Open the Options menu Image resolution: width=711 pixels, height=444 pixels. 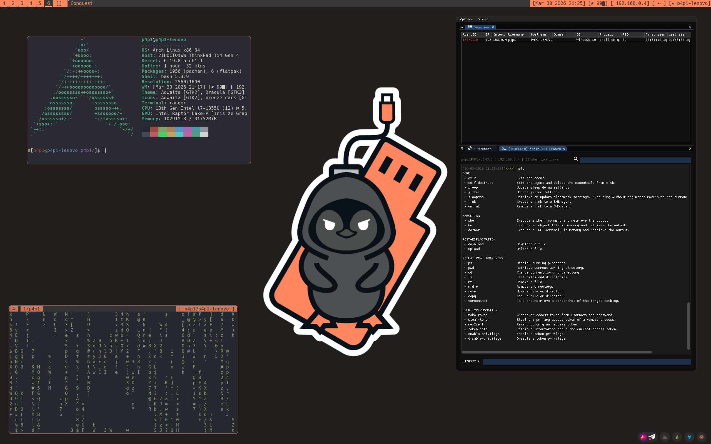[466, 19]
